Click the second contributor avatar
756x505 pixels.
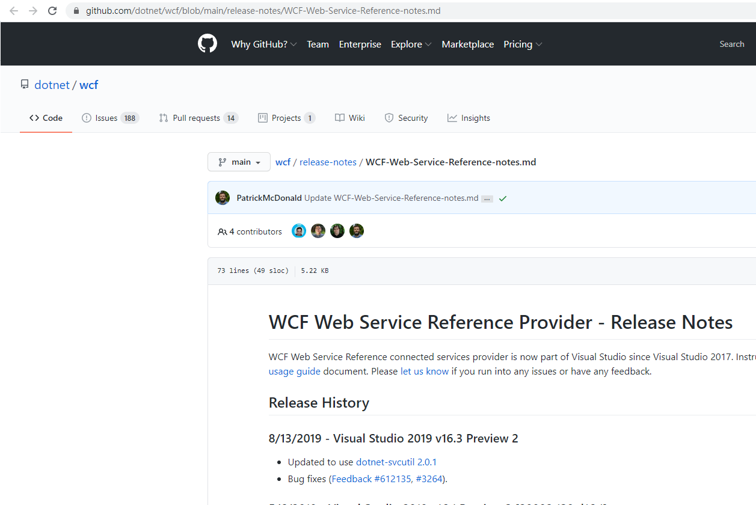pos(318,231)
